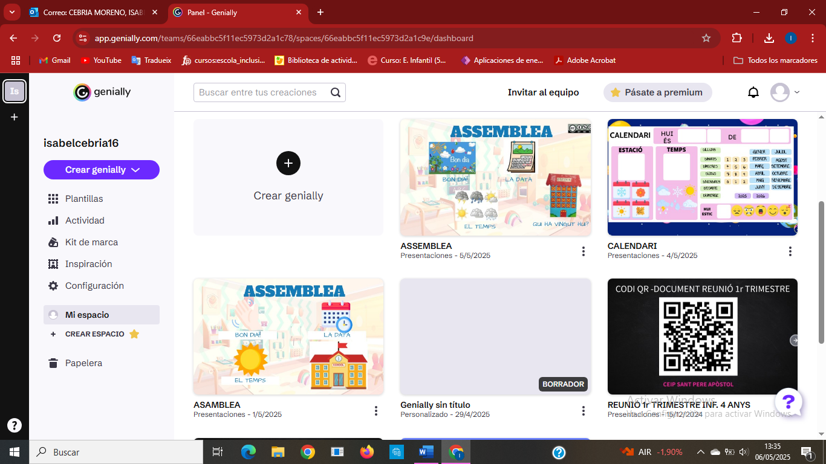Open browser extensions menu
This screenshot has width=826, height=464.
click(x=737, y=38)
